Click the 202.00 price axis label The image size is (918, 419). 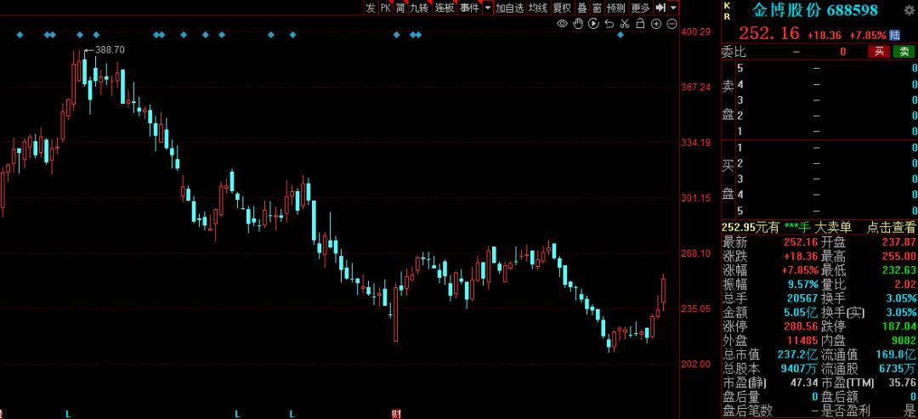(697, 364)
